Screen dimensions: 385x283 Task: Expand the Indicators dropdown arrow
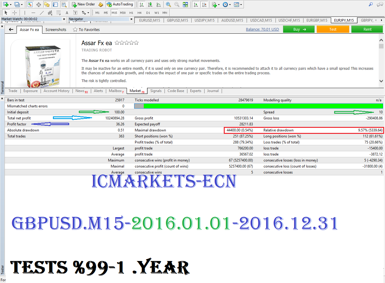pyautogui.click(x=219, y=5)
